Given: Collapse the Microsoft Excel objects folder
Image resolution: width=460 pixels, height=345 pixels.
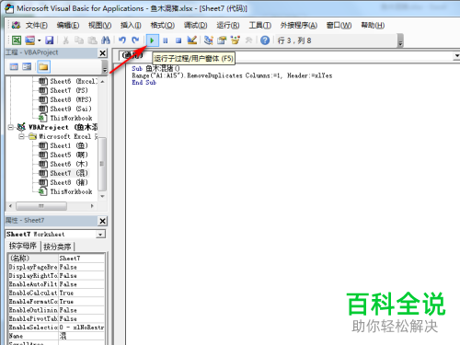Looking at the screenshot, I should coord(21,136).
